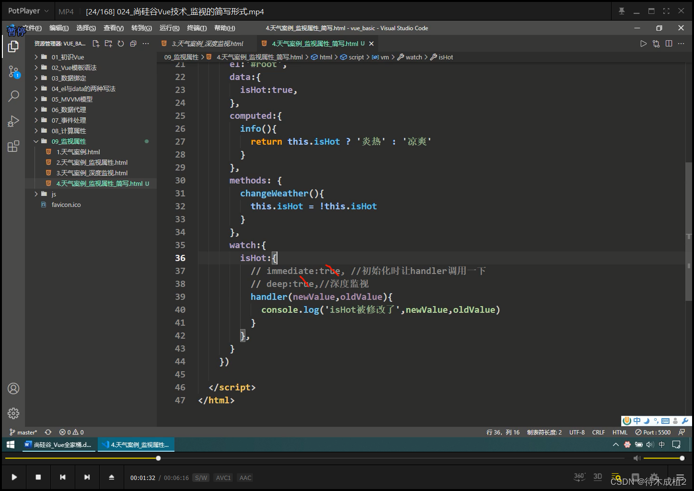Collapse all folders in explorer

133,44
